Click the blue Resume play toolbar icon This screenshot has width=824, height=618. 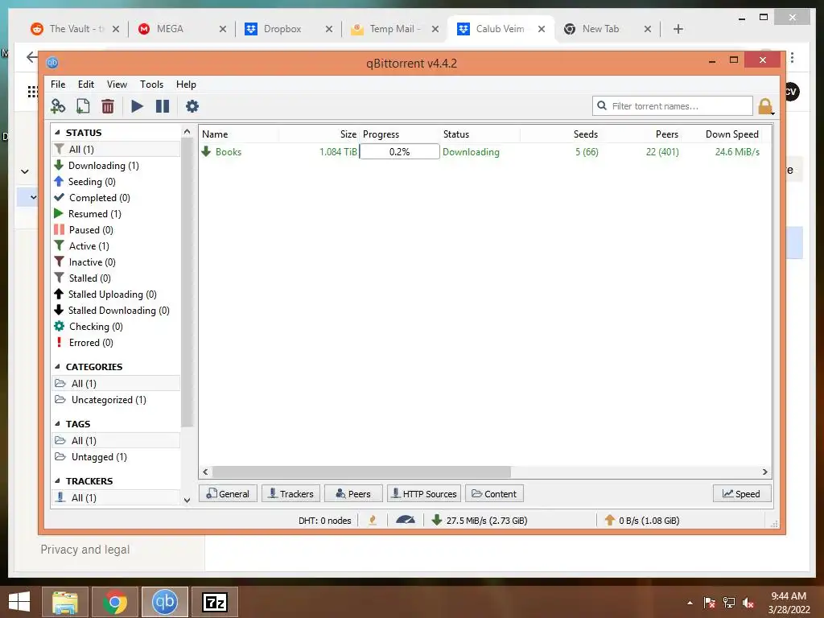[x=137, y=106]
